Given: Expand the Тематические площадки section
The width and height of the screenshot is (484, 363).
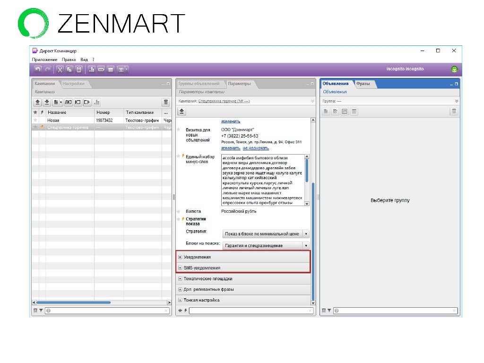Looking at the screenshot, I should [180, 278].
